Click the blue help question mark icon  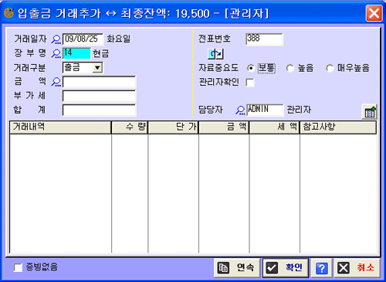point(322,268)
